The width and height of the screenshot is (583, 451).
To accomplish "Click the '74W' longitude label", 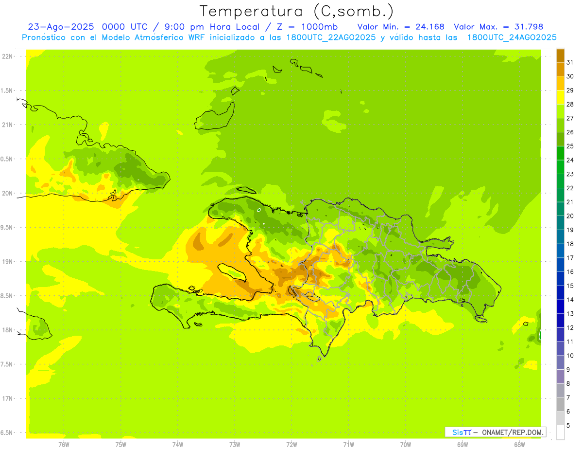I will point(178,444).
